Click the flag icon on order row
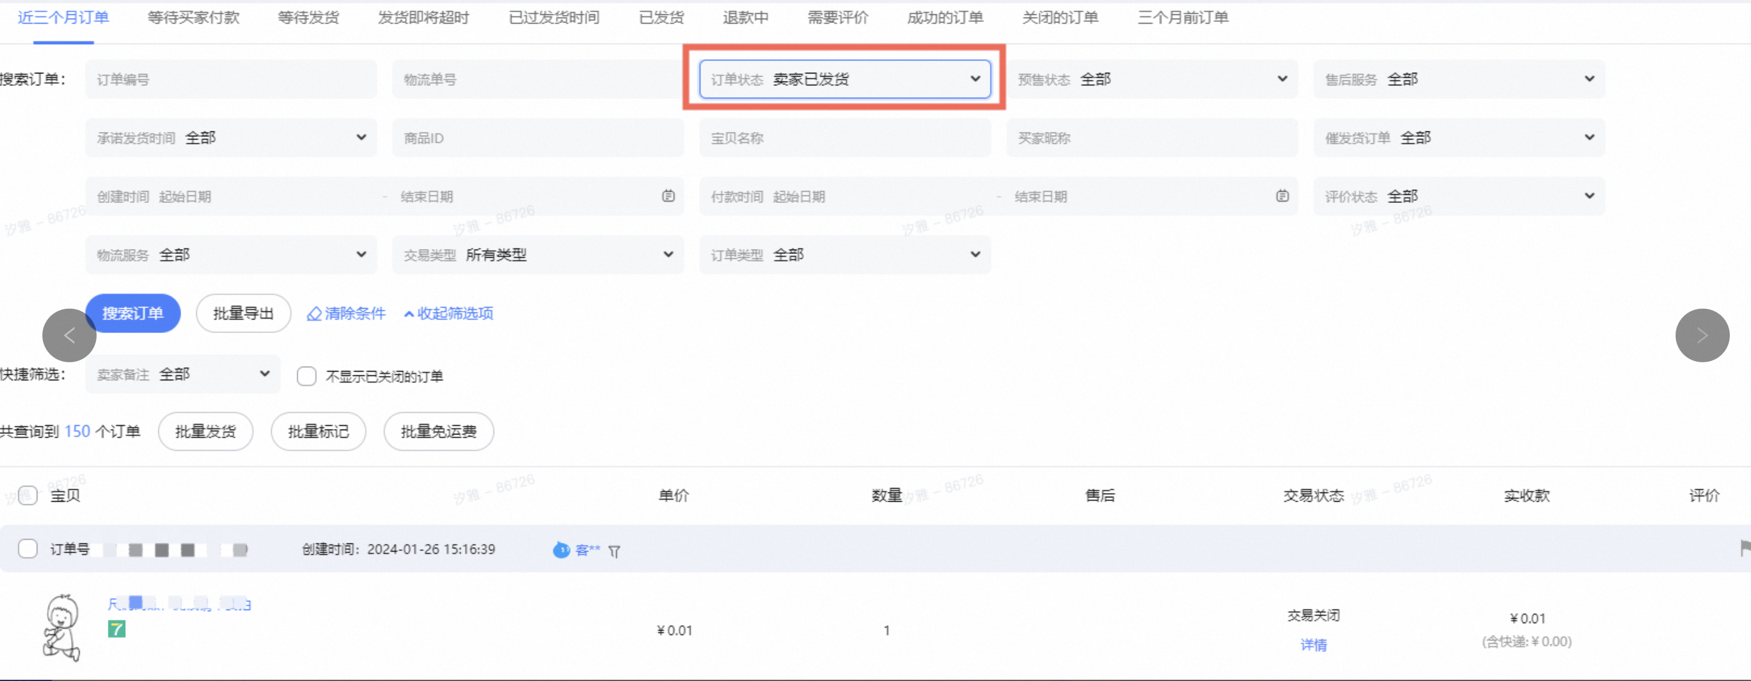 pyautogui.click(x=1745, y=547)
